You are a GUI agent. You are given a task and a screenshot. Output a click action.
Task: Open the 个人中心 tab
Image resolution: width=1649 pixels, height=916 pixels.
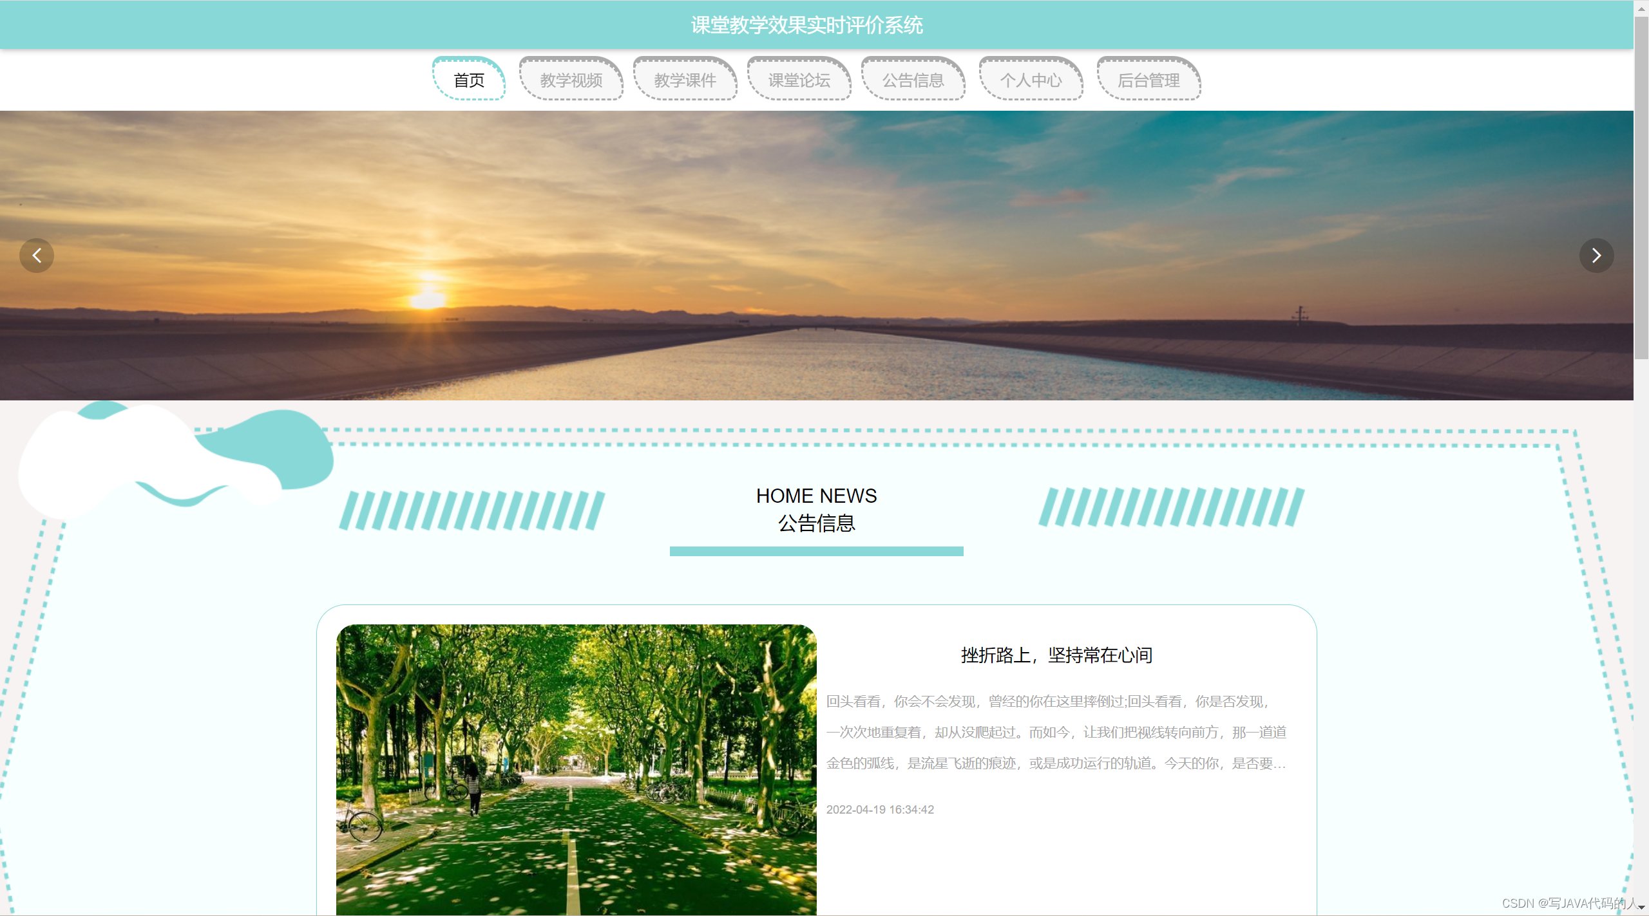(1031, 80)
